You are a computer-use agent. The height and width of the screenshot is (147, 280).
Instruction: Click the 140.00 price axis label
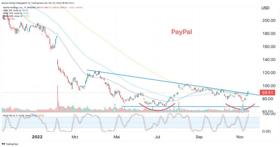(x=269, y=60)
